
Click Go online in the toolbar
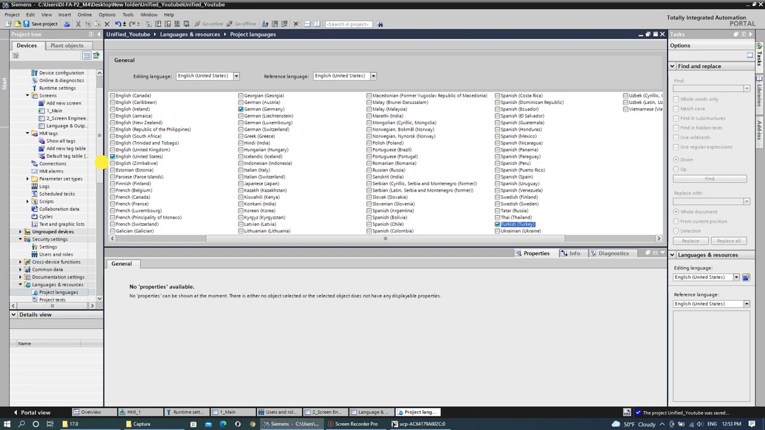209,24
